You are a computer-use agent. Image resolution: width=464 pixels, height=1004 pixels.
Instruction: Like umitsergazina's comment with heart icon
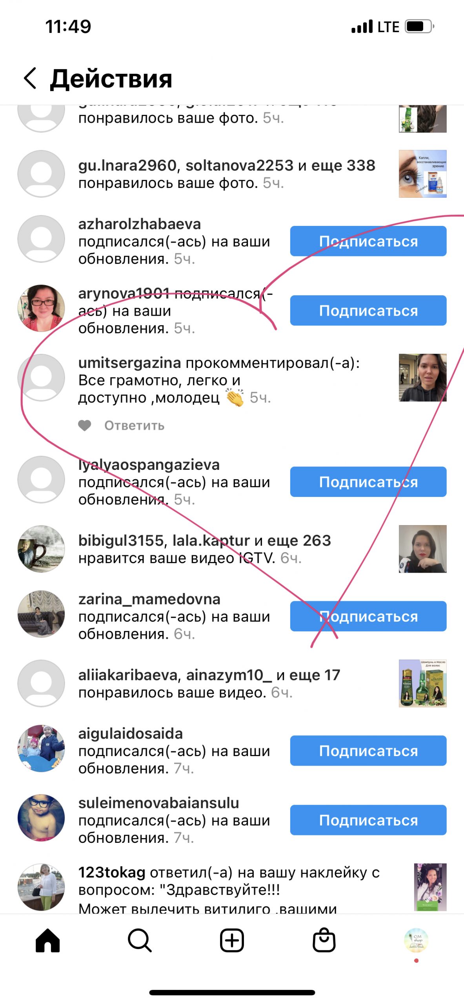(x=85, y=426)
